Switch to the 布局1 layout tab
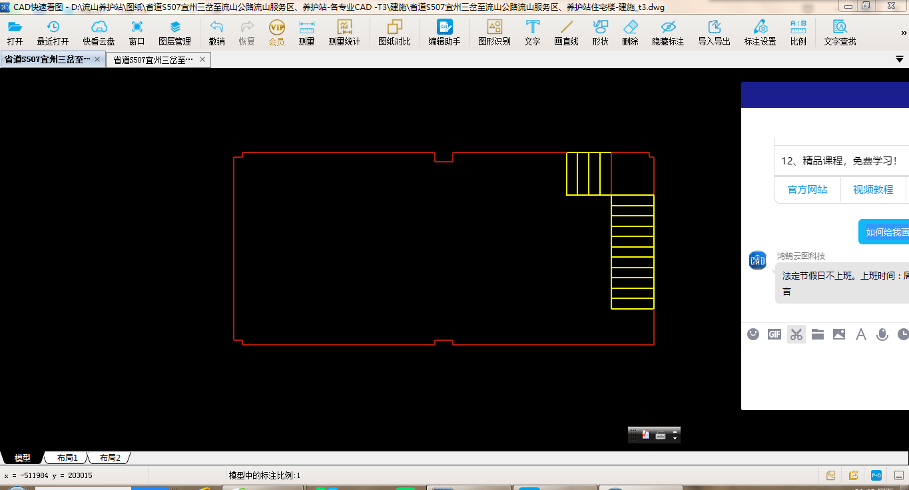The width and height of the screenshot is (909, 490). [x=67, y=458]
